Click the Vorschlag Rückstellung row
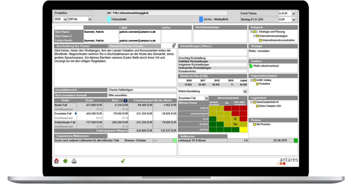This screenshot has height=184, width=352. point(213,58)
